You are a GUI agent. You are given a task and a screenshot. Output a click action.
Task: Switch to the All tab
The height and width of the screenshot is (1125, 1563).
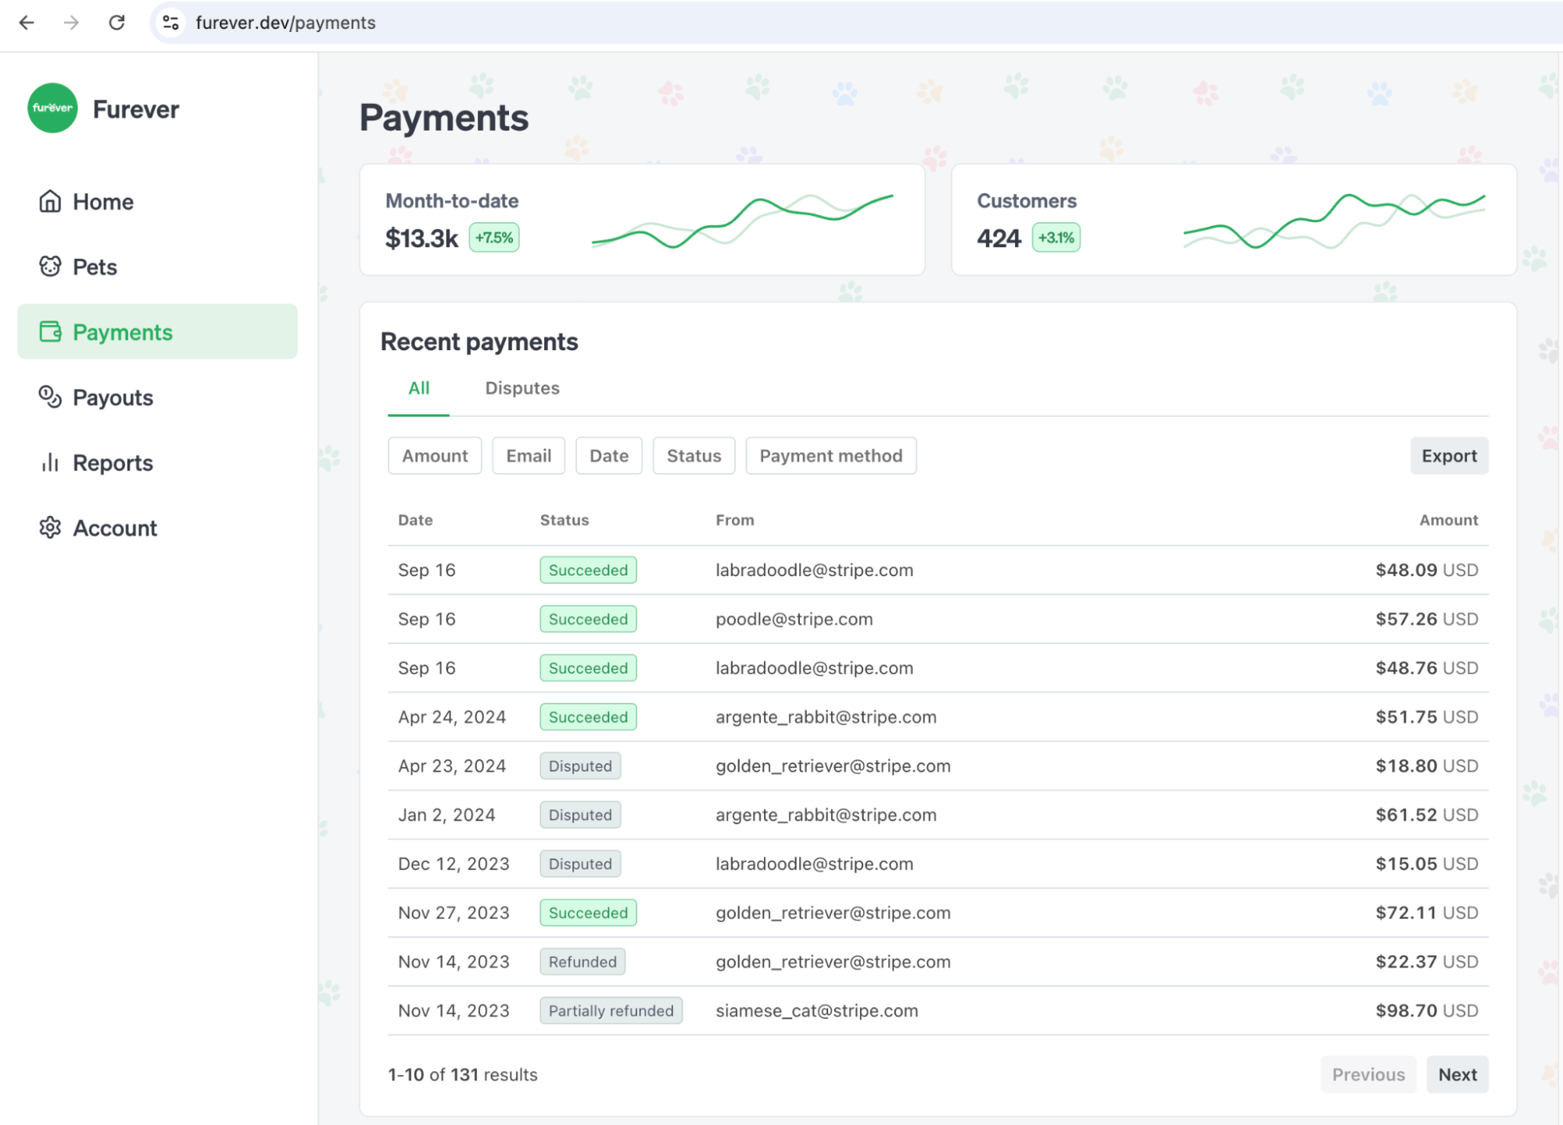(419, 389)
